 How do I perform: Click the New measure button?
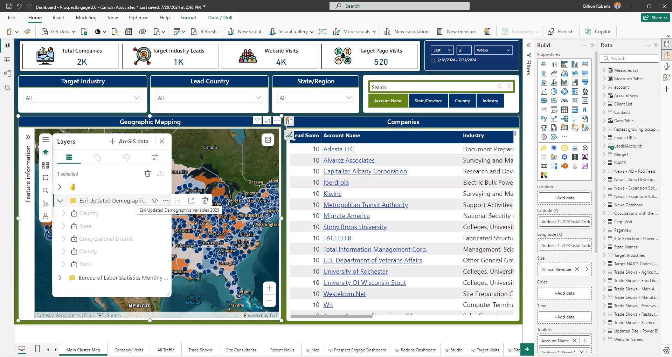click(x=457, y=32)
